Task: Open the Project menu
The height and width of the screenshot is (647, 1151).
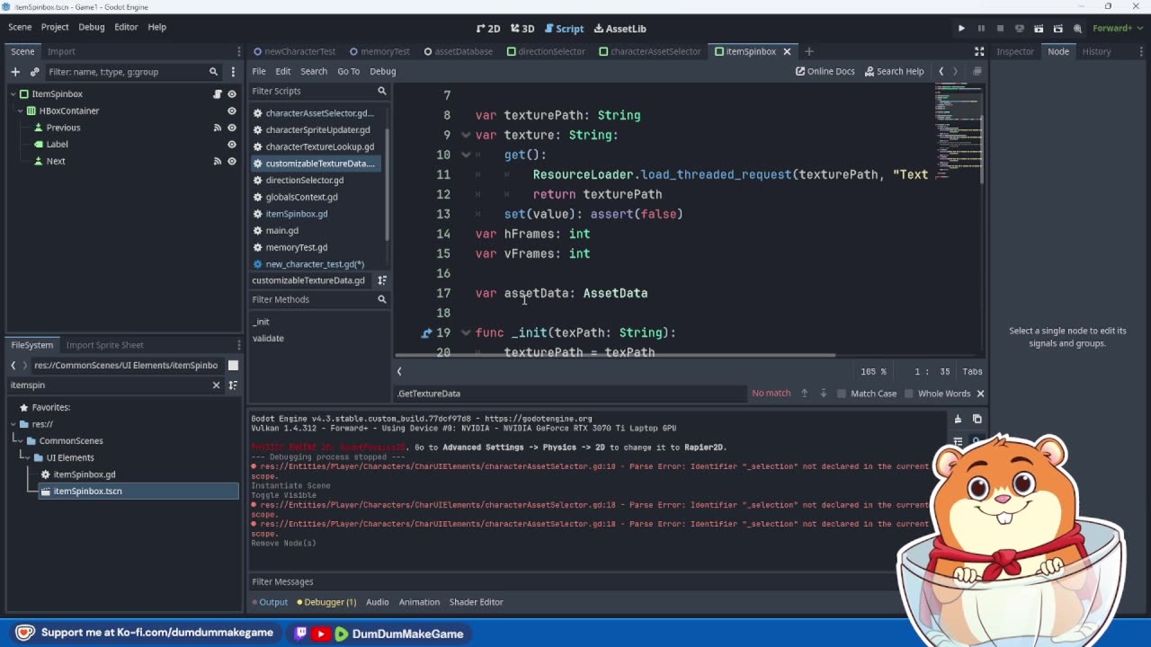Action: (55, 27)
